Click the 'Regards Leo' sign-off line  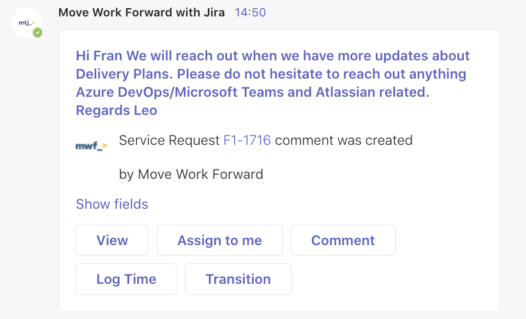(x=116, y=110)
